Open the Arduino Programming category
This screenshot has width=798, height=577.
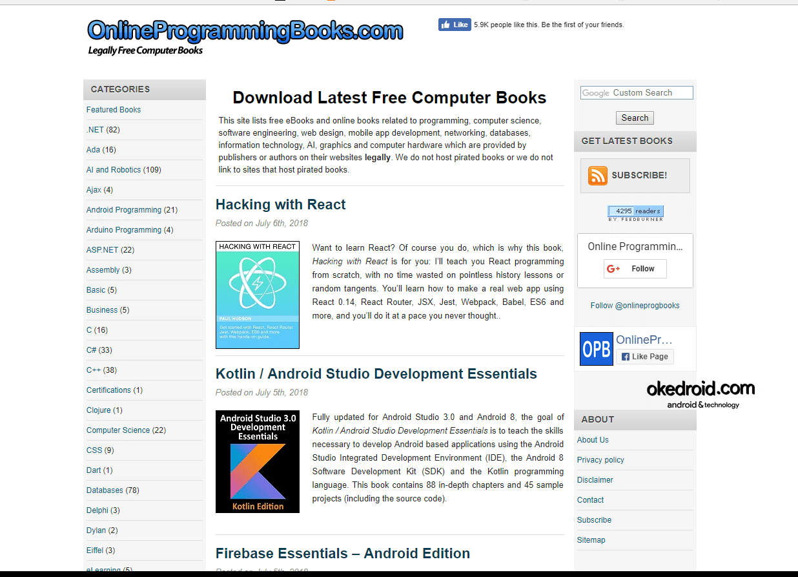(124, 230)
